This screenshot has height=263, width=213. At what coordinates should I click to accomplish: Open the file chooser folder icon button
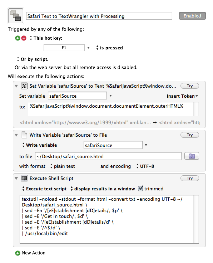pyautogui.click(x=192, y=156)
